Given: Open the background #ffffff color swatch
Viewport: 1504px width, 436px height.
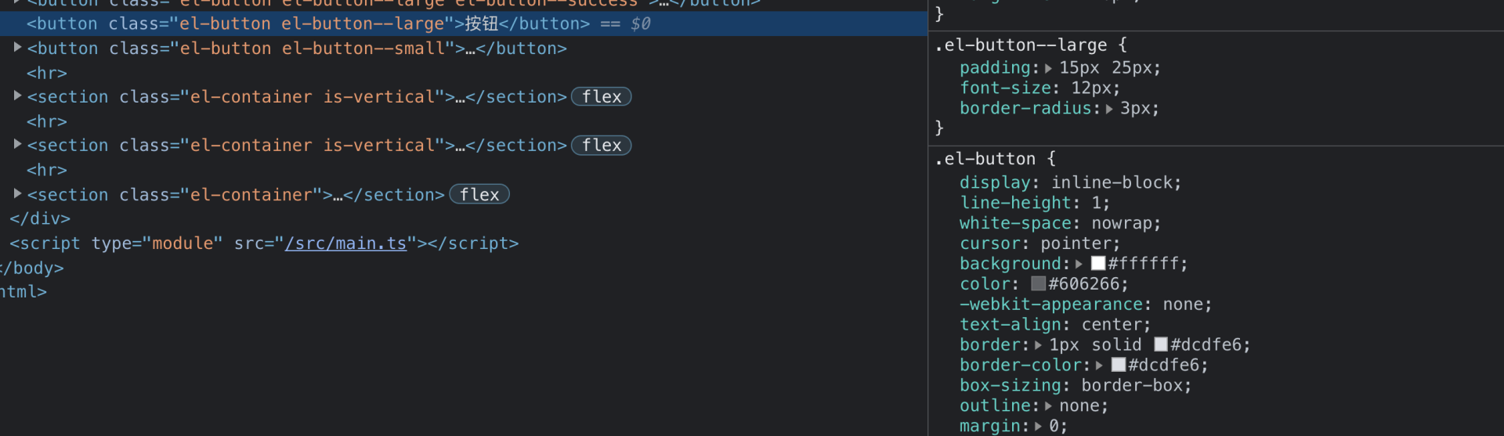Looking at the screenshot, I should click(1098, 264).
